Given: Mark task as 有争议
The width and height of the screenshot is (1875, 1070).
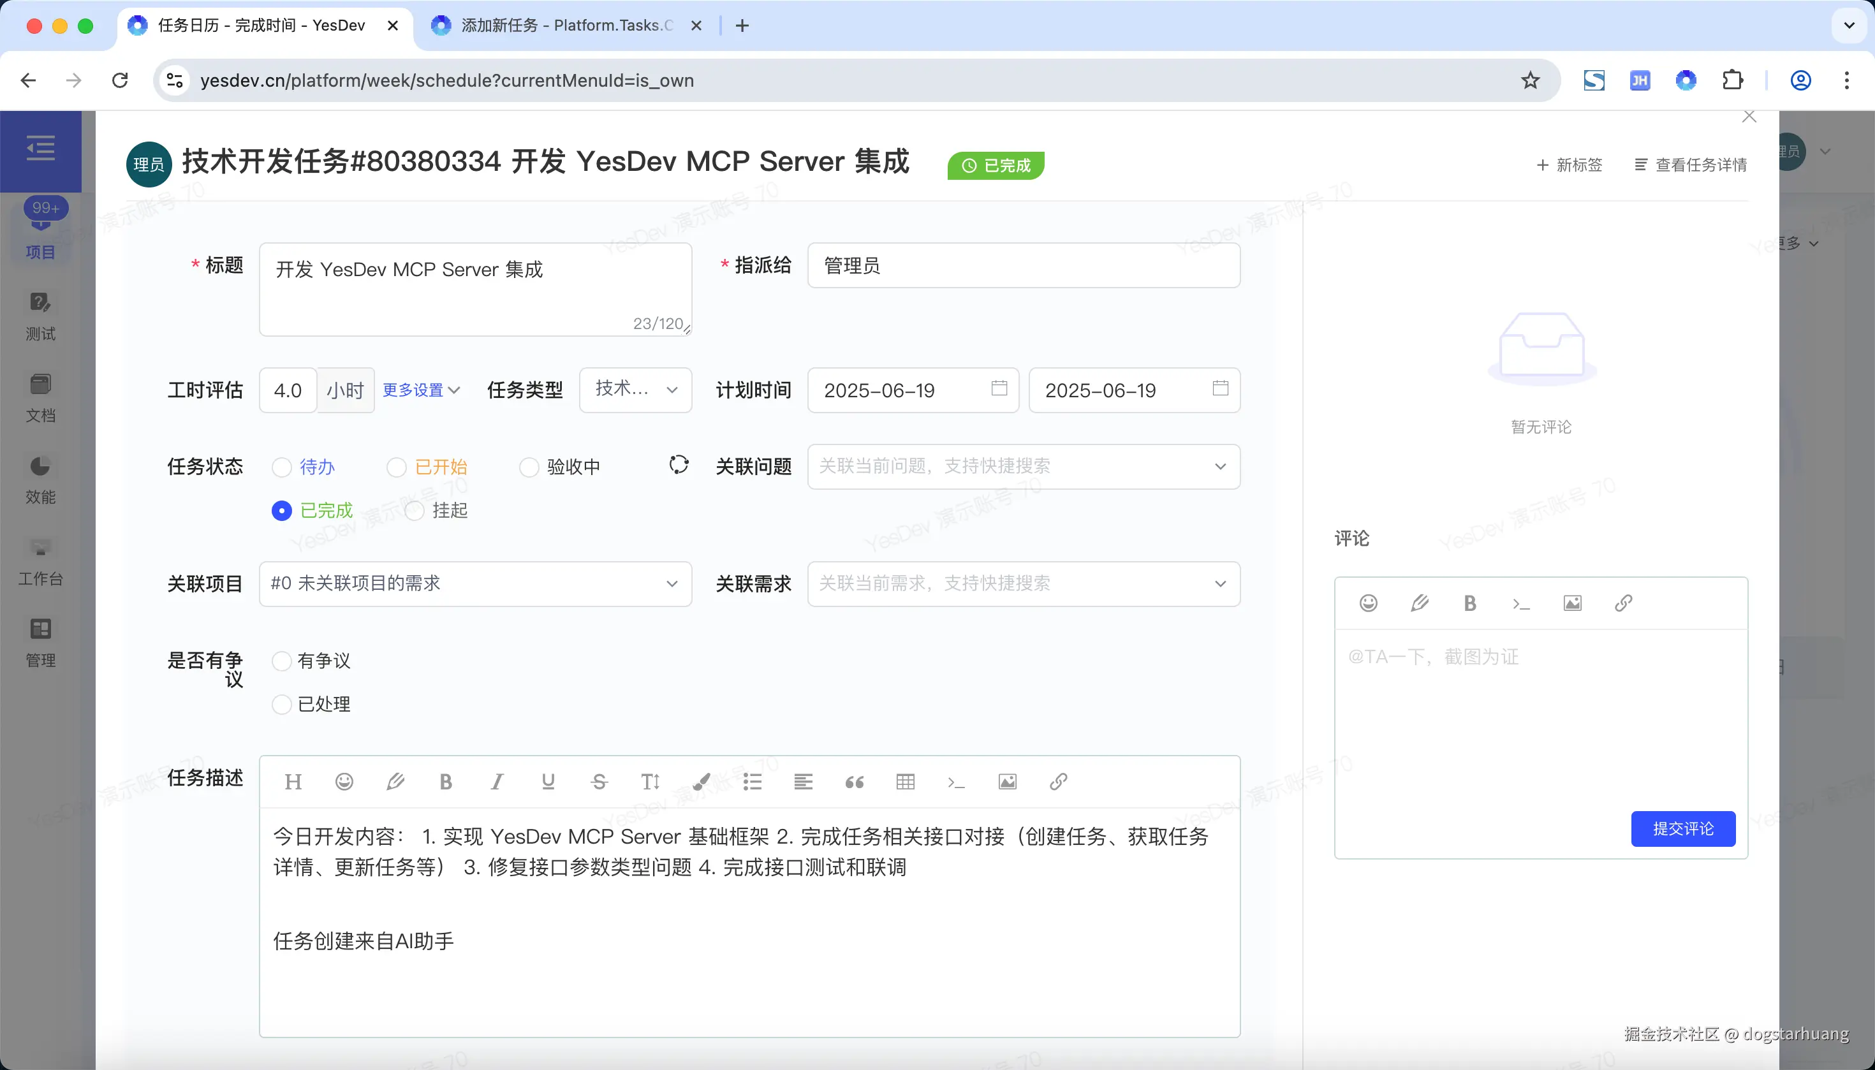Looking at the screenshot, I should (x=281, y=661).
